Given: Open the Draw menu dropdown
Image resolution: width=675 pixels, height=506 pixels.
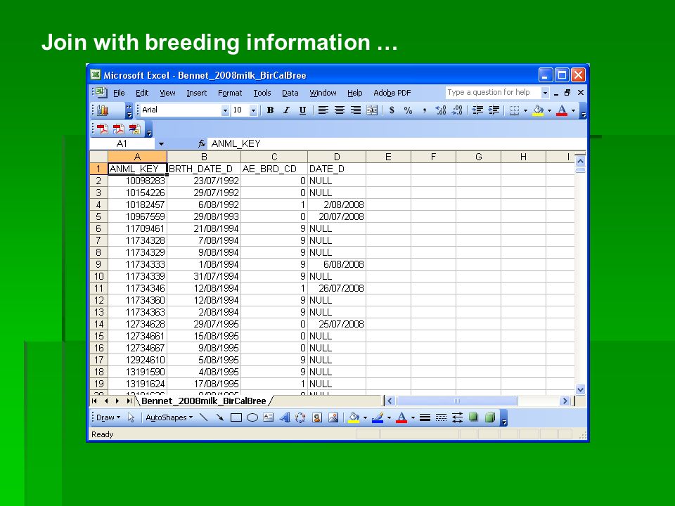Looking at the screenshot, I should pos(108,417).
